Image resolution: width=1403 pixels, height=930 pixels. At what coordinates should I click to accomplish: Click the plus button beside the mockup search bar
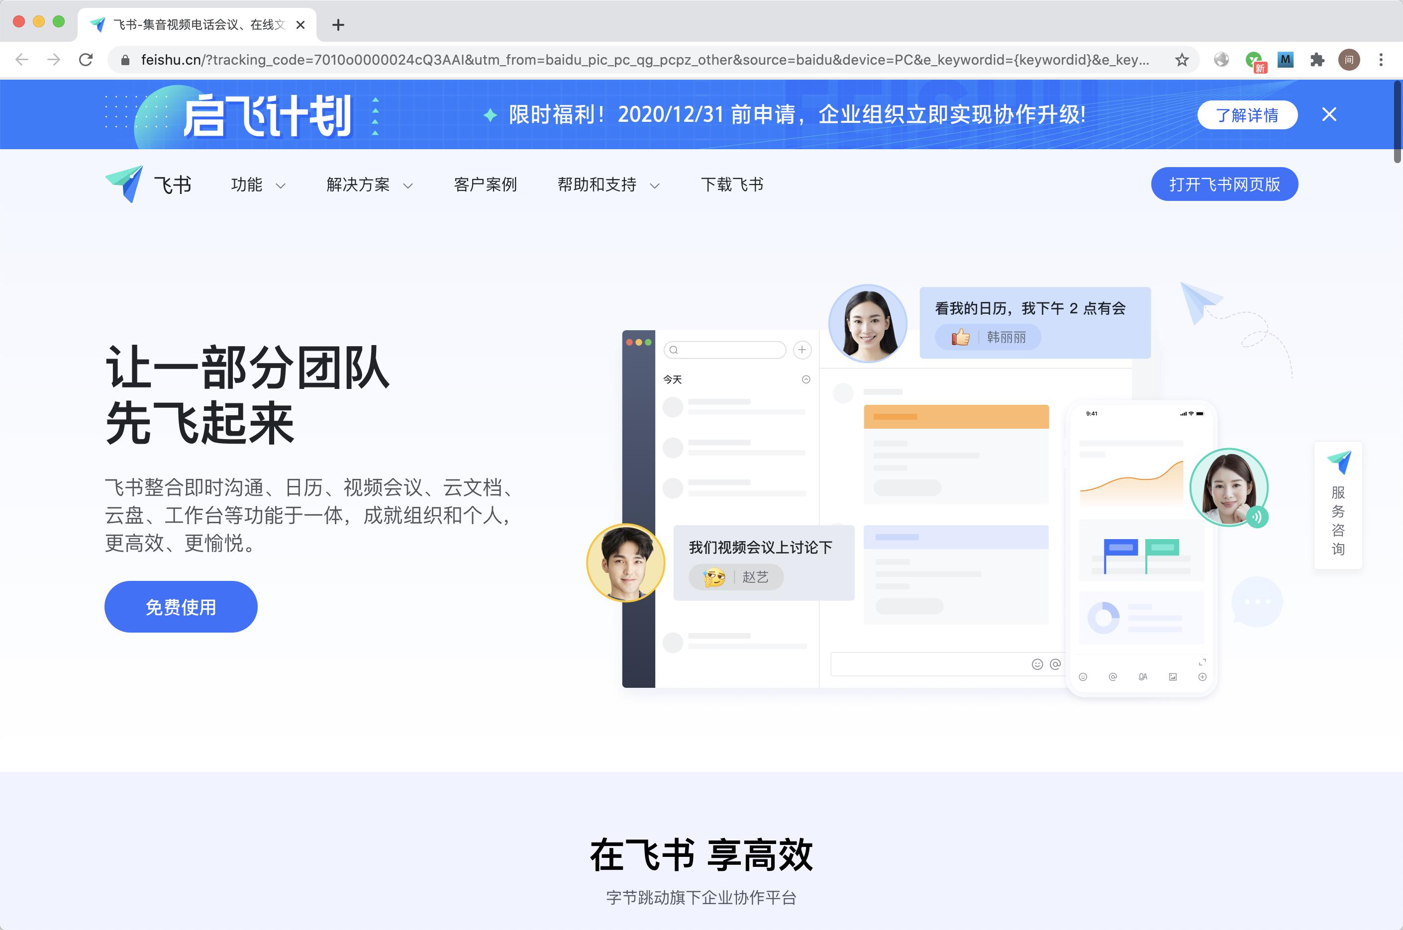[x=802, y=350]
